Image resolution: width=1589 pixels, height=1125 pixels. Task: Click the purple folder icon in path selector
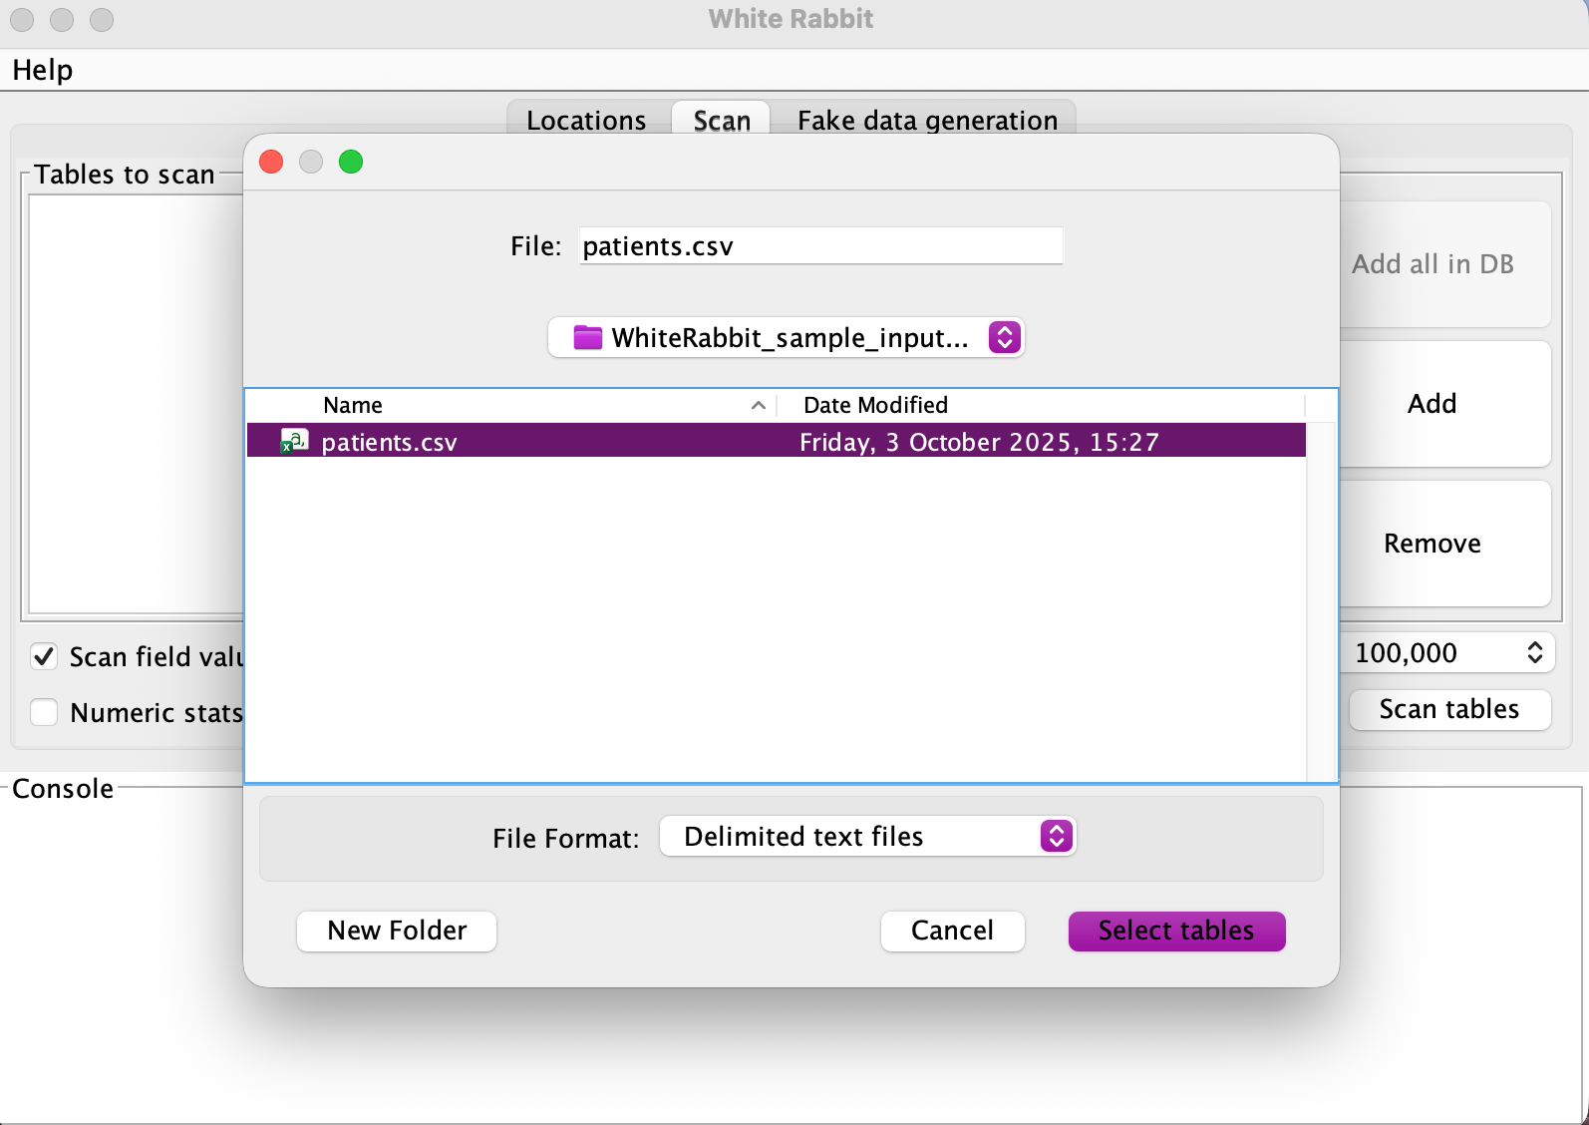point(588,338)
